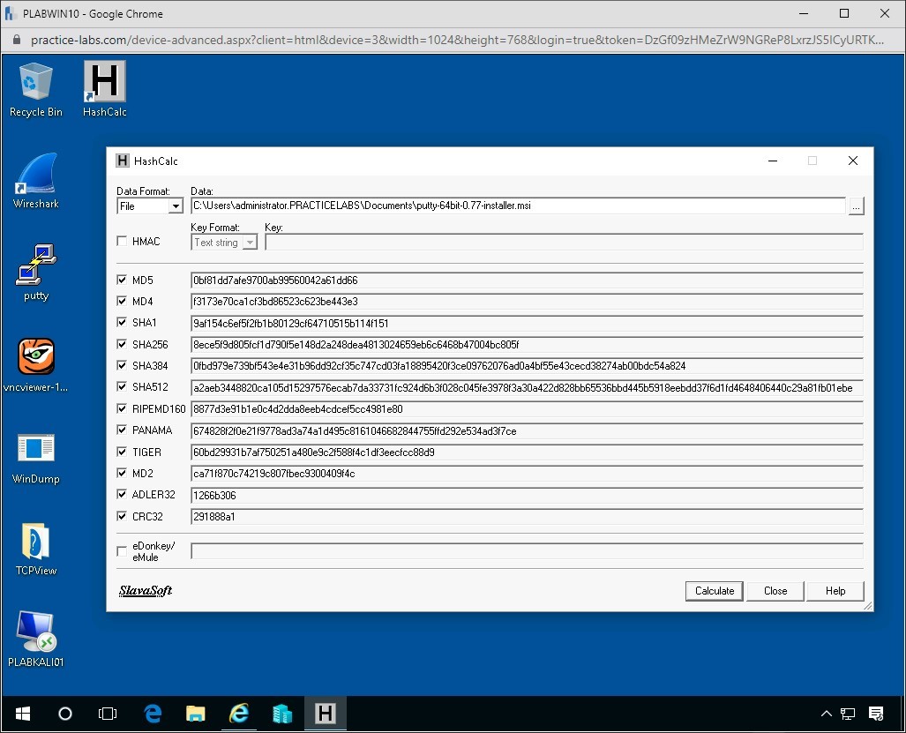Uncheck the MD5 hash option
The width and height of the screenshot is (906, 733).
click(122, 280)
